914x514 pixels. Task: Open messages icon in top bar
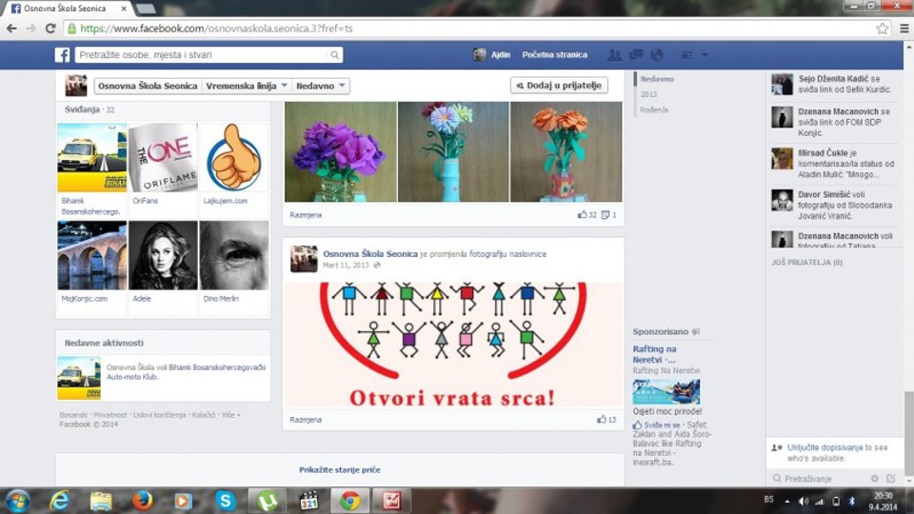(635, 55)
